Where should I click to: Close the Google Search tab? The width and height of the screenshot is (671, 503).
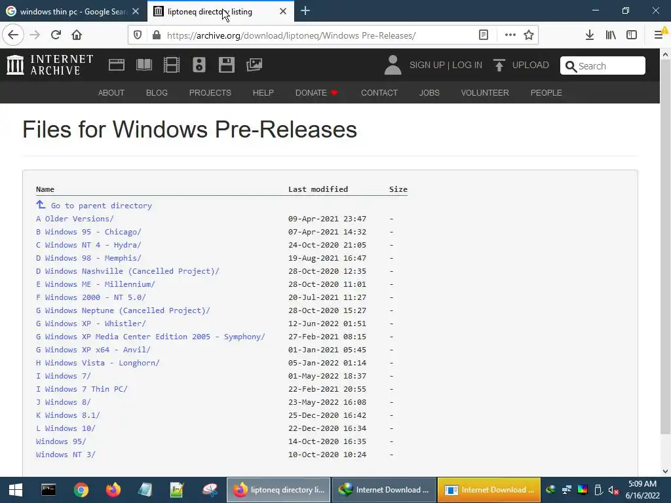click(x=136, y=12)
